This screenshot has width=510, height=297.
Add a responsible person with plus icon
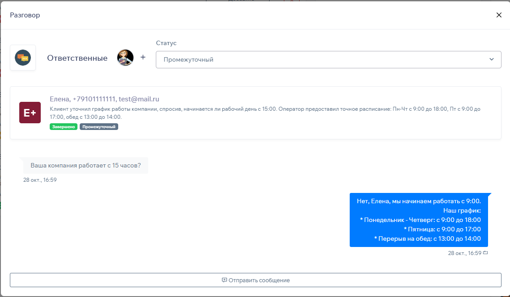(143, 58)
